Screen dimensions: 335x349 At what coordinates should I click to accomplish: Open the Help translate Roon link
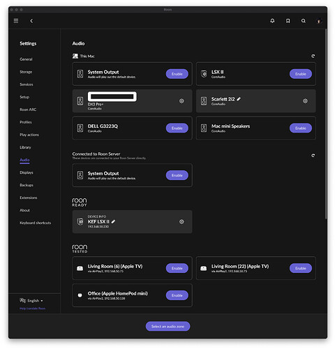[33, 309]
